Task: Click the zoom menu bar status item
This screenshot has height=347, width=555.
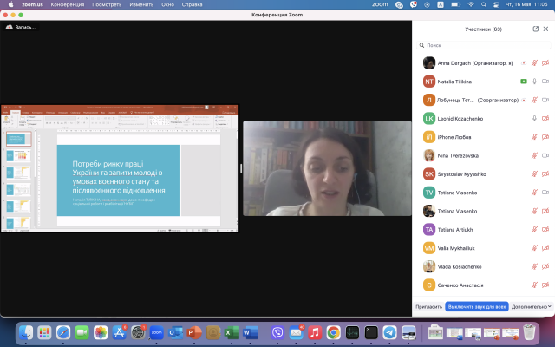Action: (380, 4)
